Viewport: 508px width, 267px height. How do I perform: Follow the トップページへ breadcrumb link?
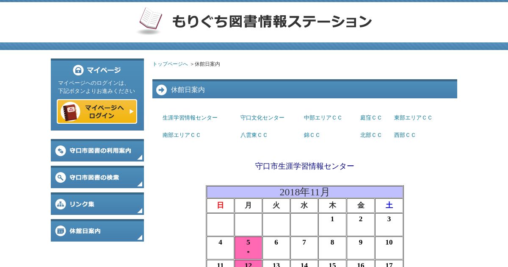[170, 64]
